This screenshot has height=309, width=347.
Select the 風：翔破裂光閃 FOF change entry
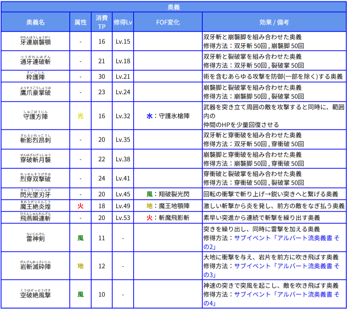168,194
